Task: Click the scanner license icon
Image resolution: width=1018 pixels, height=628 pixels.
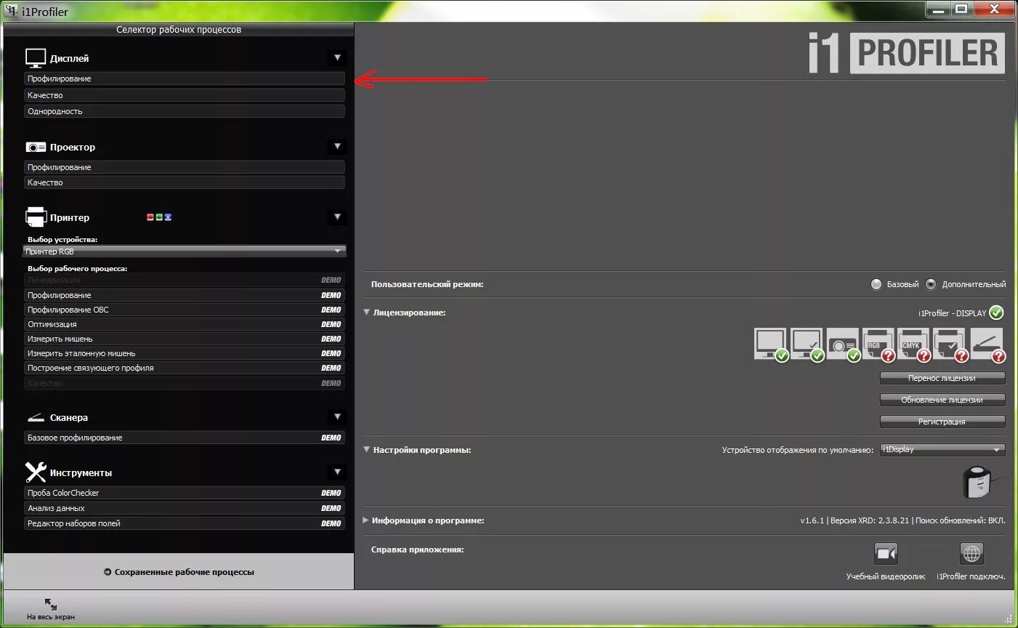Action: click(987, 345)
